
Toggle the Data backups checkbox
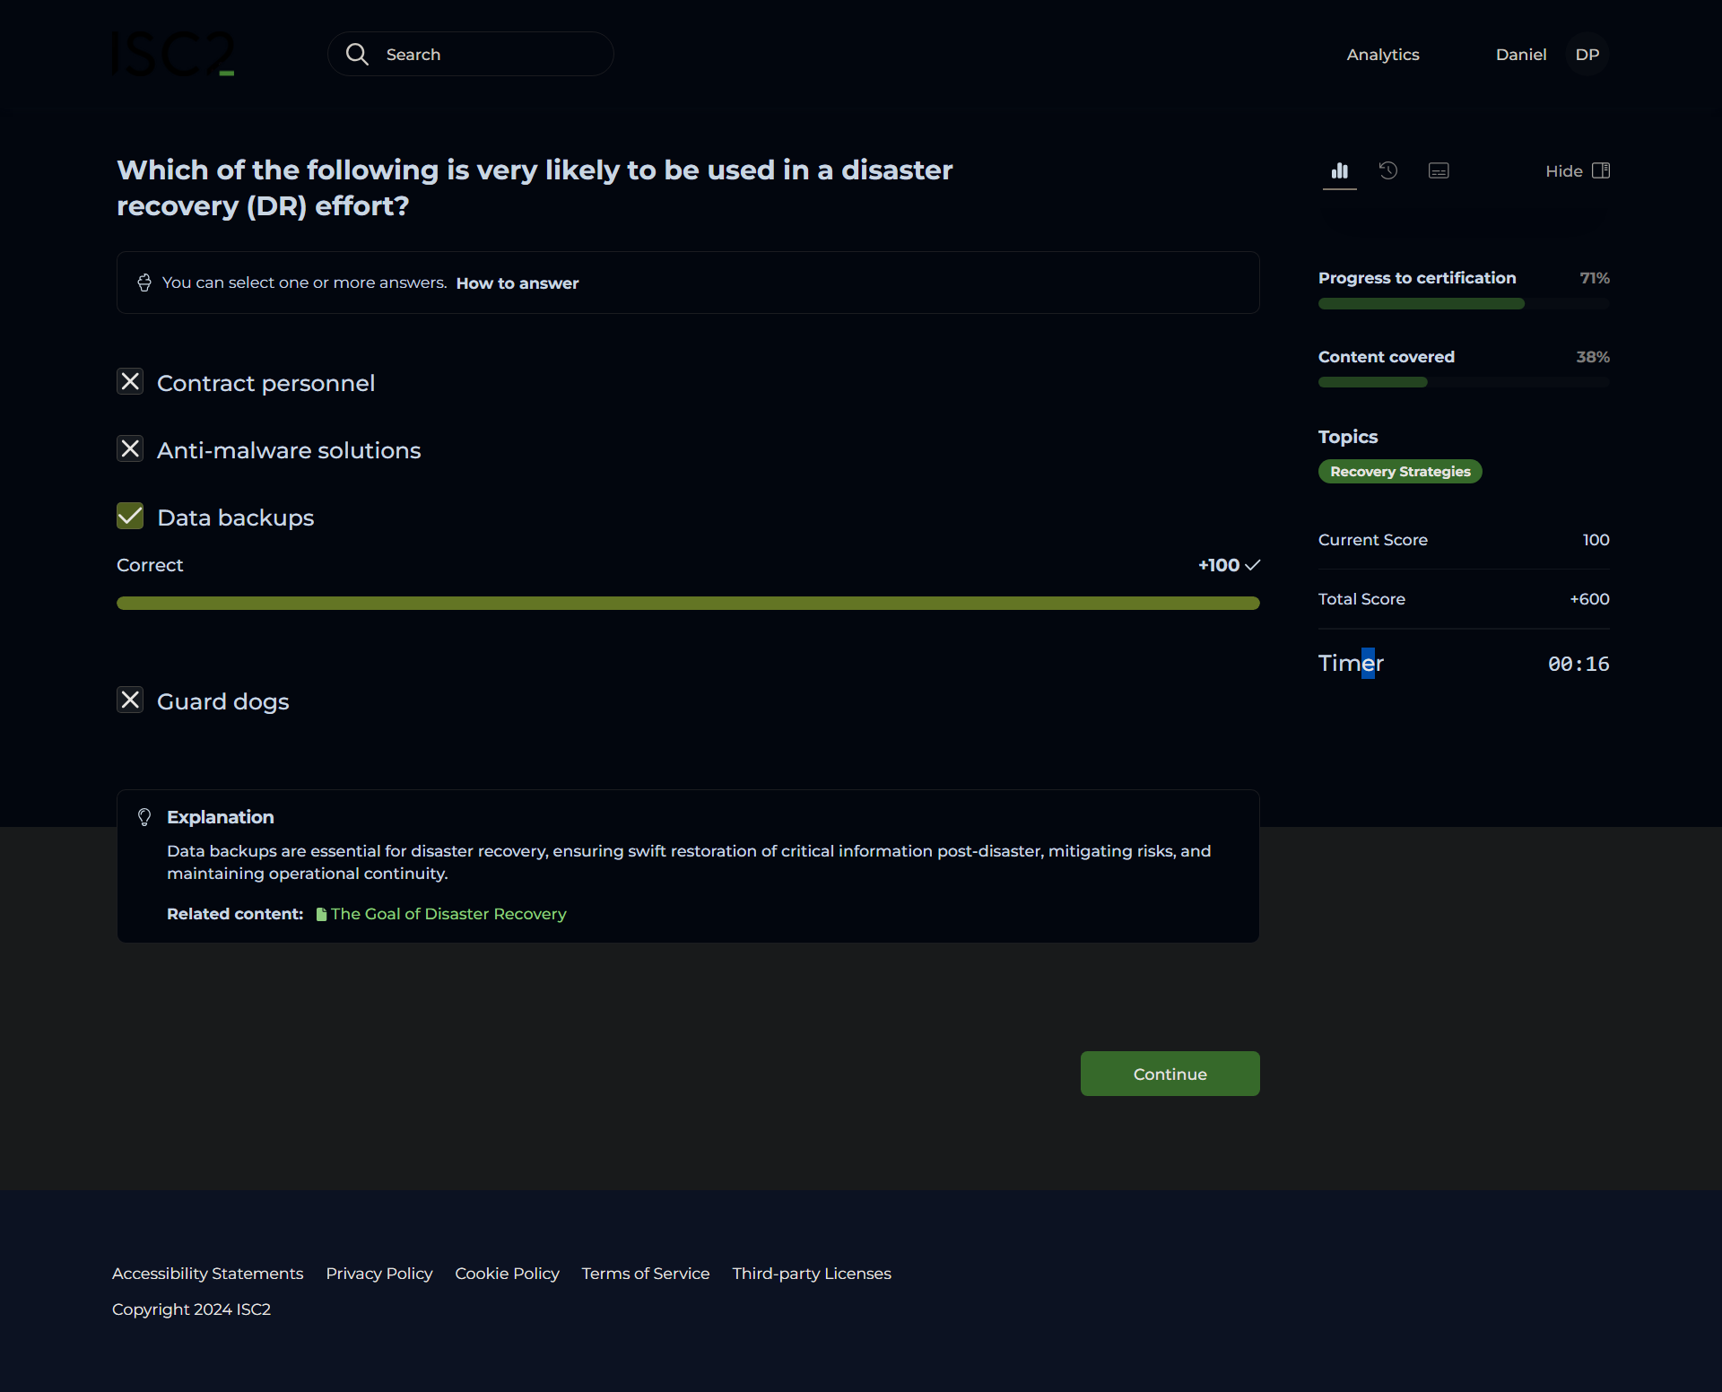pyautogui.click(x=130, y=517)
